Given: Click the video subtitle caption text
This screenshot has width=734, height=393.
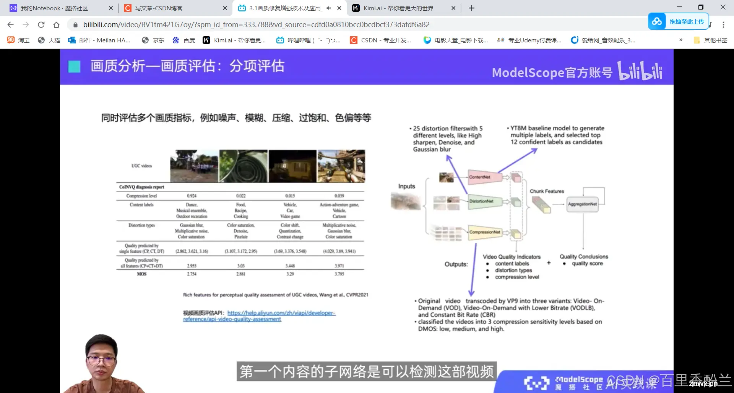Looking at the screenshot, I should [367, 371].
